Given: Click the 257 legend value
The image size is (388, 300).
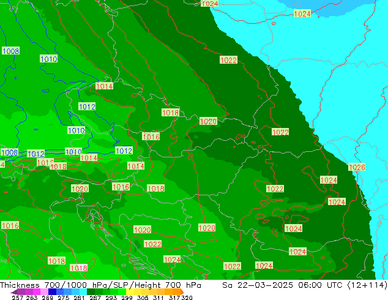Looking at the screenshot, I should [18, 298].
